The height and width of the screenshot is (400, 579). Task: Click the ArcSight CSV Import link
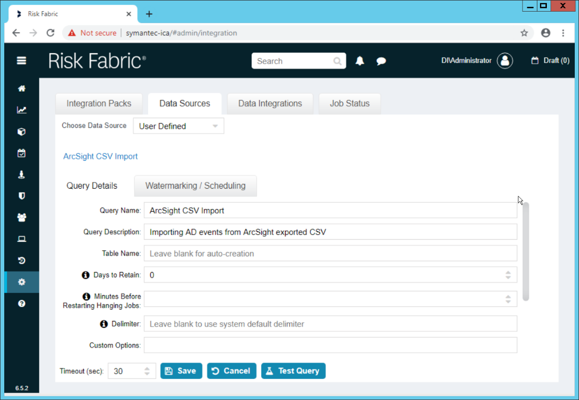tap(101, 157)
